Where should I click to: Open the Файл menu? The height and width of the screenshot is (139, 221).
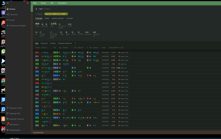tap(34, 3)
